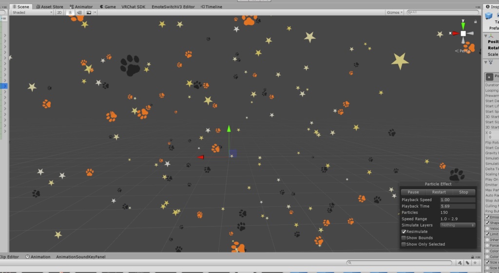This screenshot has width=499, height=273.
Task: Click the grey bottom gizmo cone
Action: [463, 40]
